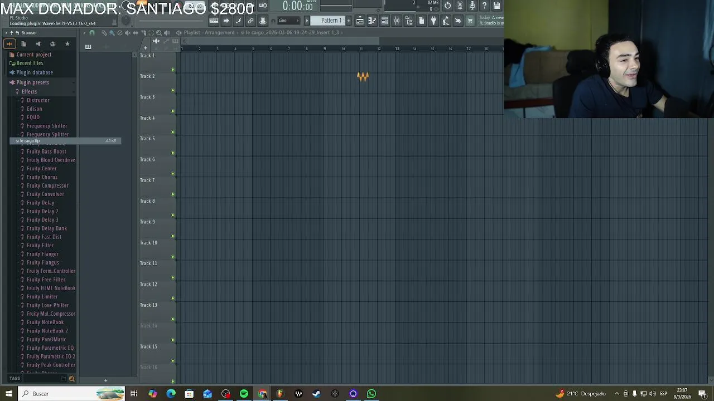Select the playlist paint brush tool
Screen dimensions: 714x401
pyautogui.click(x=112, y=33)
